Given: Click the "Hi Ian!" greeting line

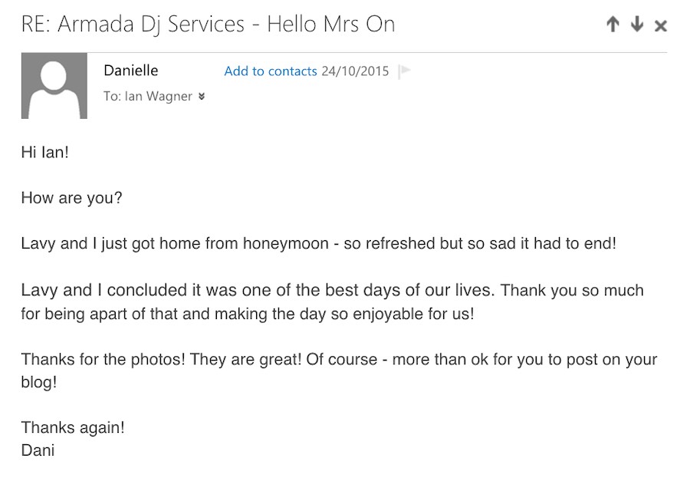Looking at the screenshot, I should pos(44,152).
